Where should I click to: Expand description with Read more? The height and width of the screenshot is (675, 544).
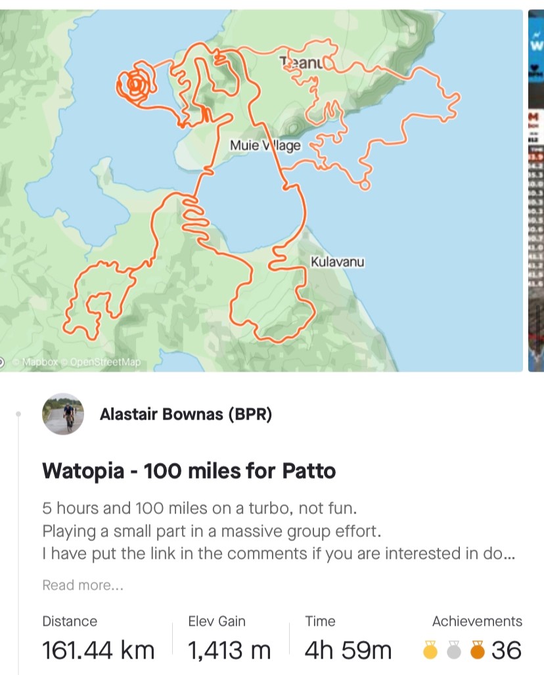[83, 585]
